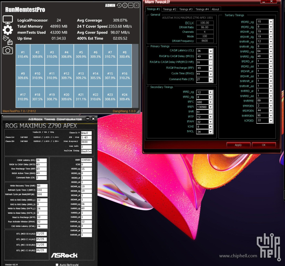Click the Realtime Timing Enabled field
This screenshot has height=266, width=285.
click(86, 151)
